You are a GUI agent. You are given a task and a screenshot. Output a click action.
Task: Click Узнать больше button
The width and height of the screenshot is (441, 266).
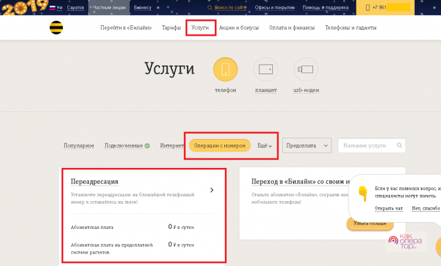[370, 223]
